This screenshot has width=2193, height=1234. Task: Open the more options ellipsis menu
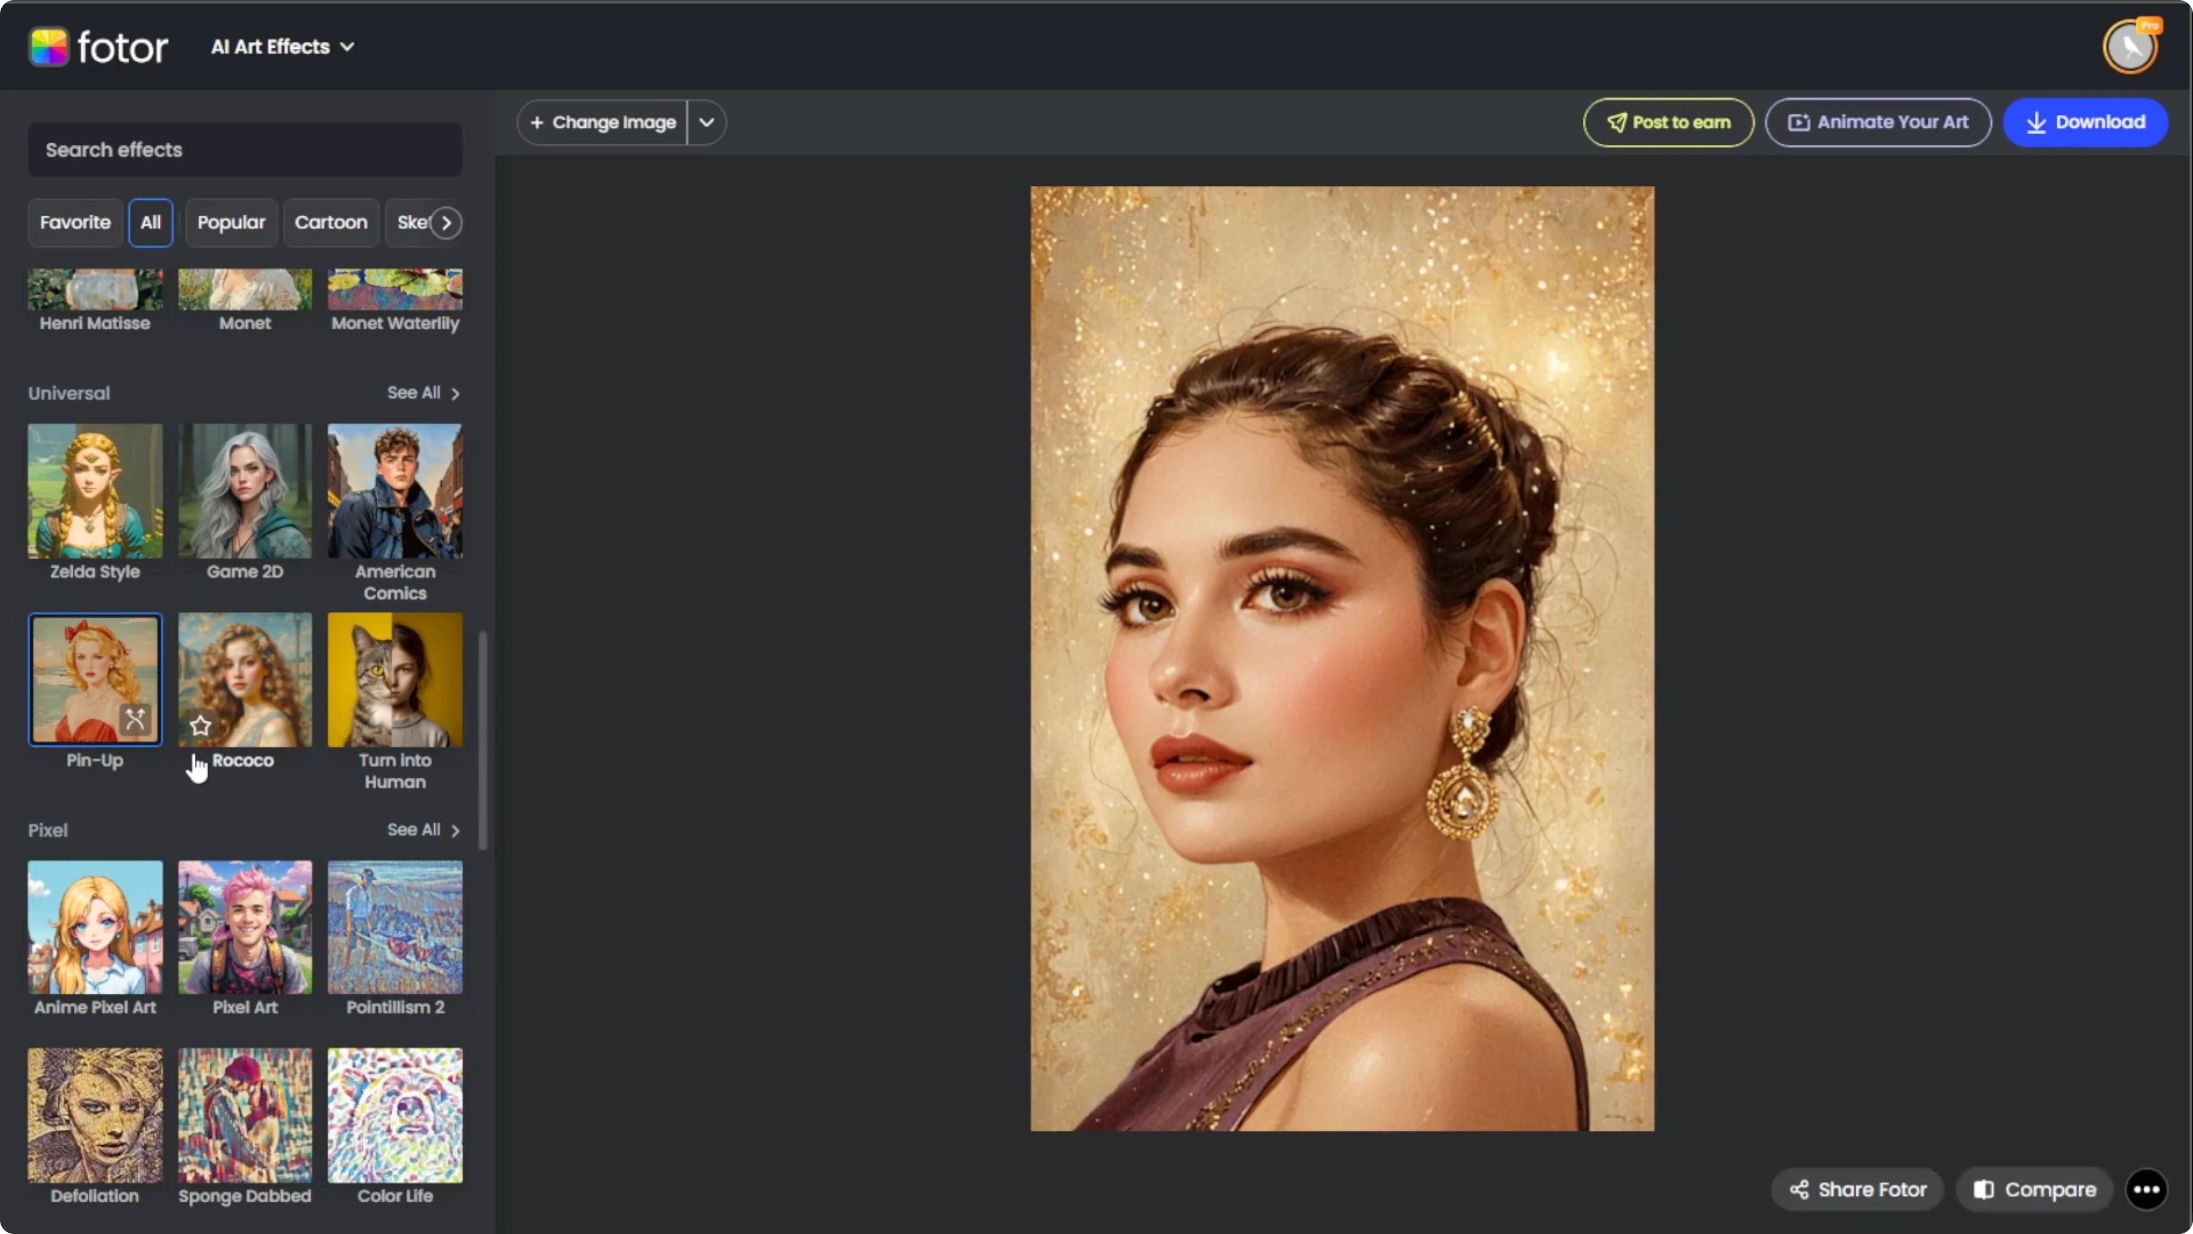click(2146, 1190)
